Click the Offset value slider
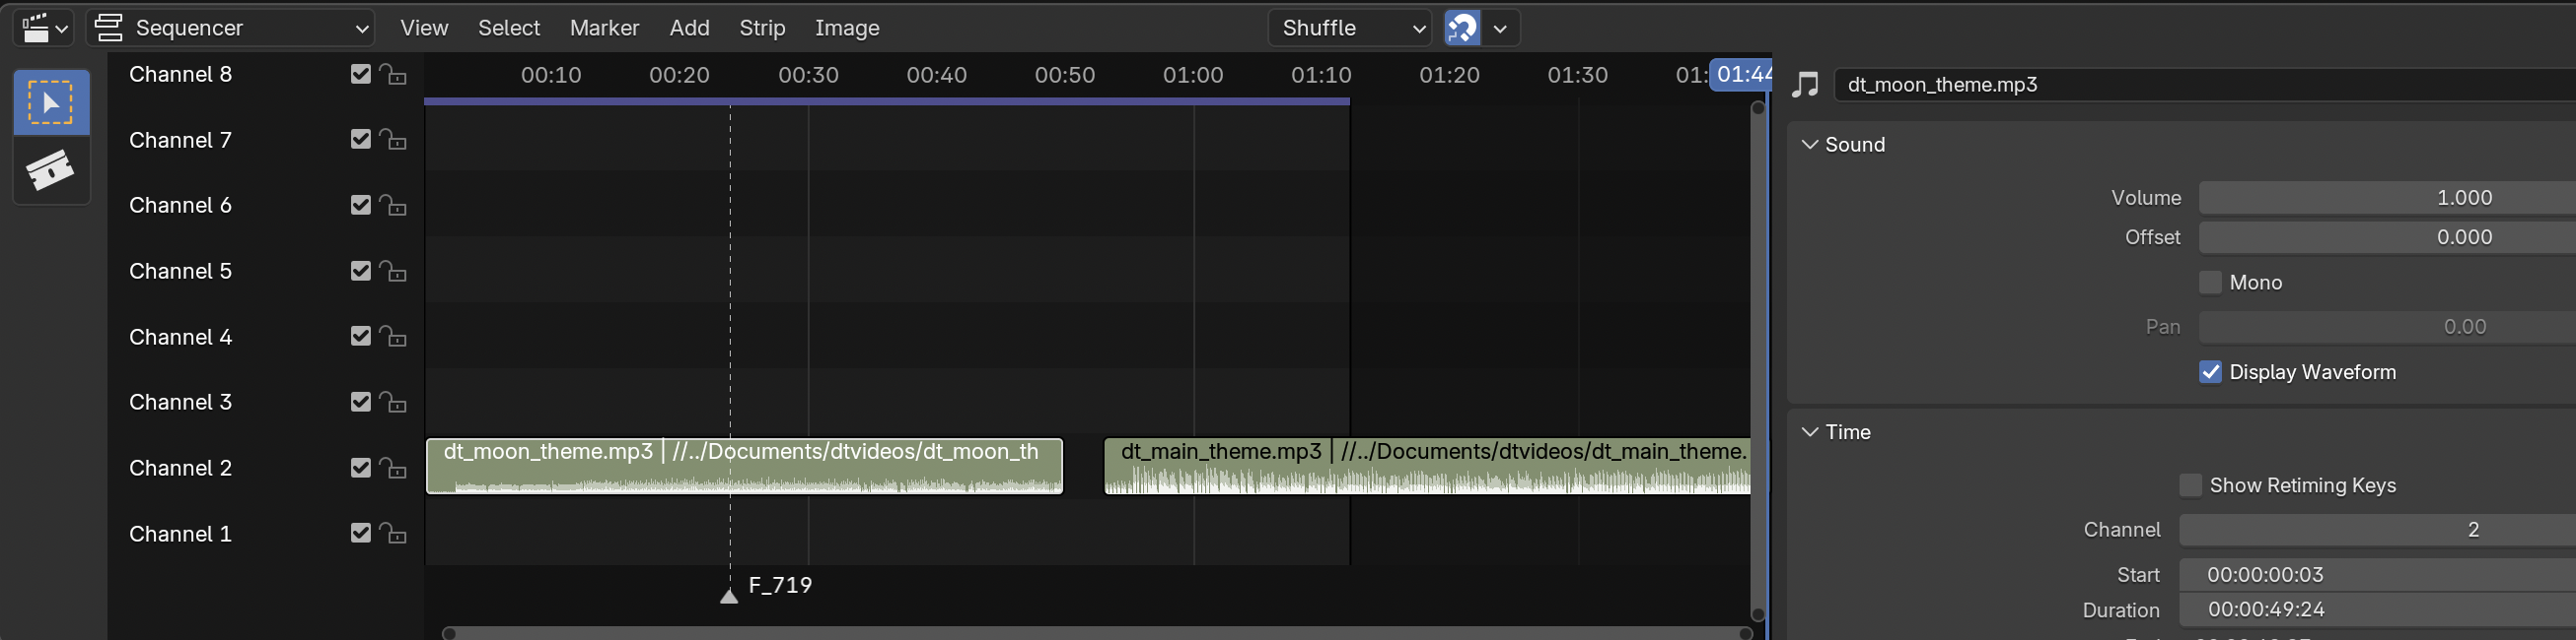The width and height of the screenshot is (2576, 640). [2387, 237]
